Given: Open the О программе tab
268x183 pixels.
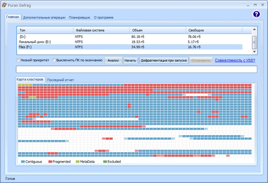Looking at the screenshot, I should tap(103, 17).
